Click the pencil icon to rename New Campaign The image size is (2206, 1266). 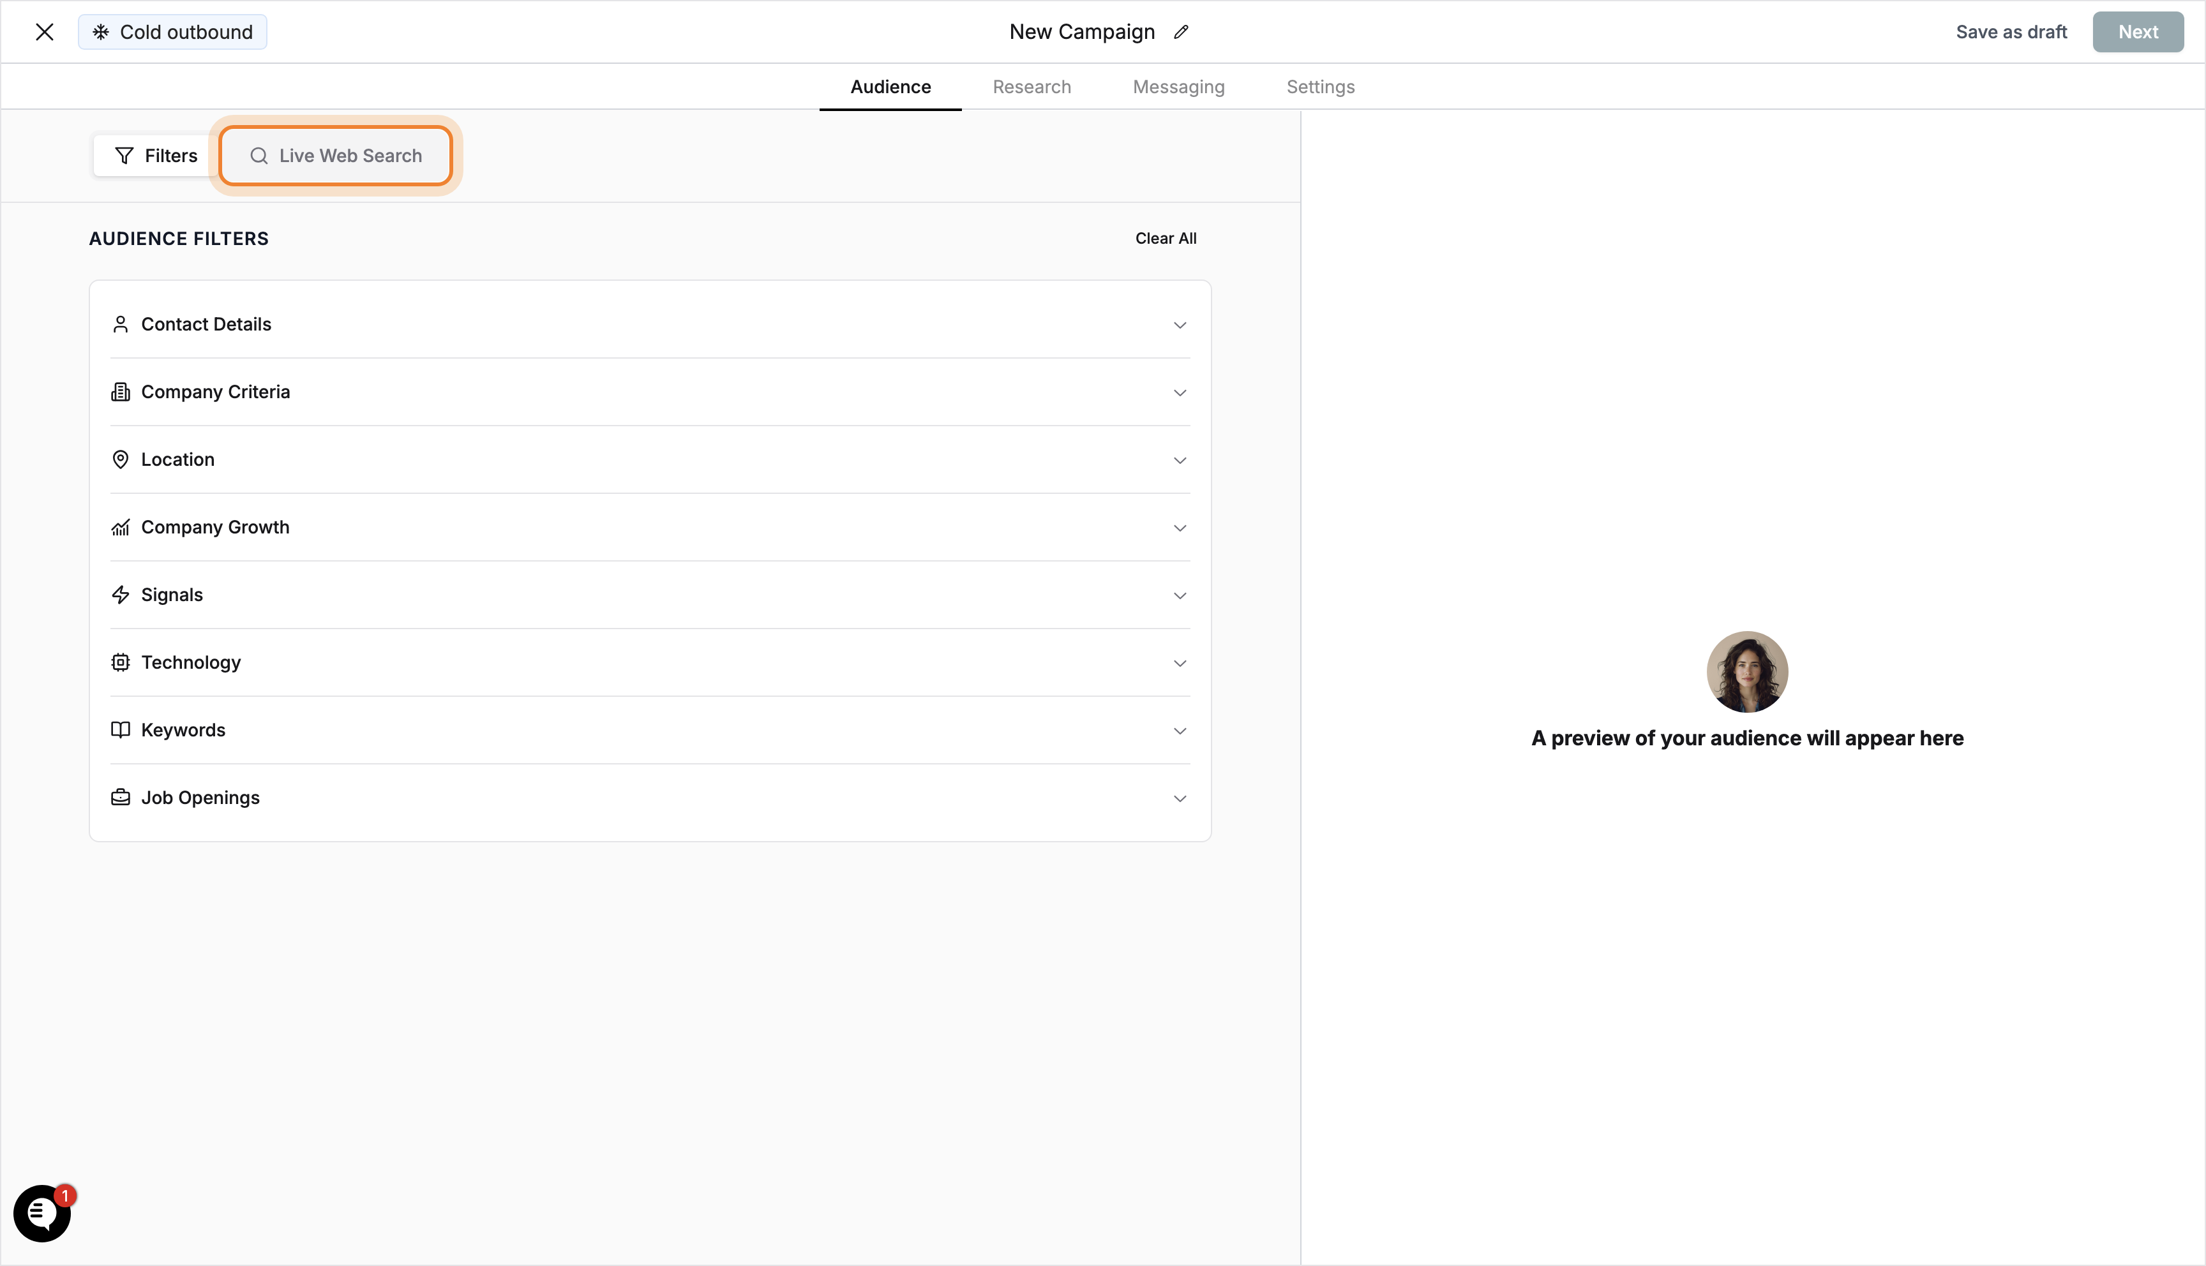1181,31
